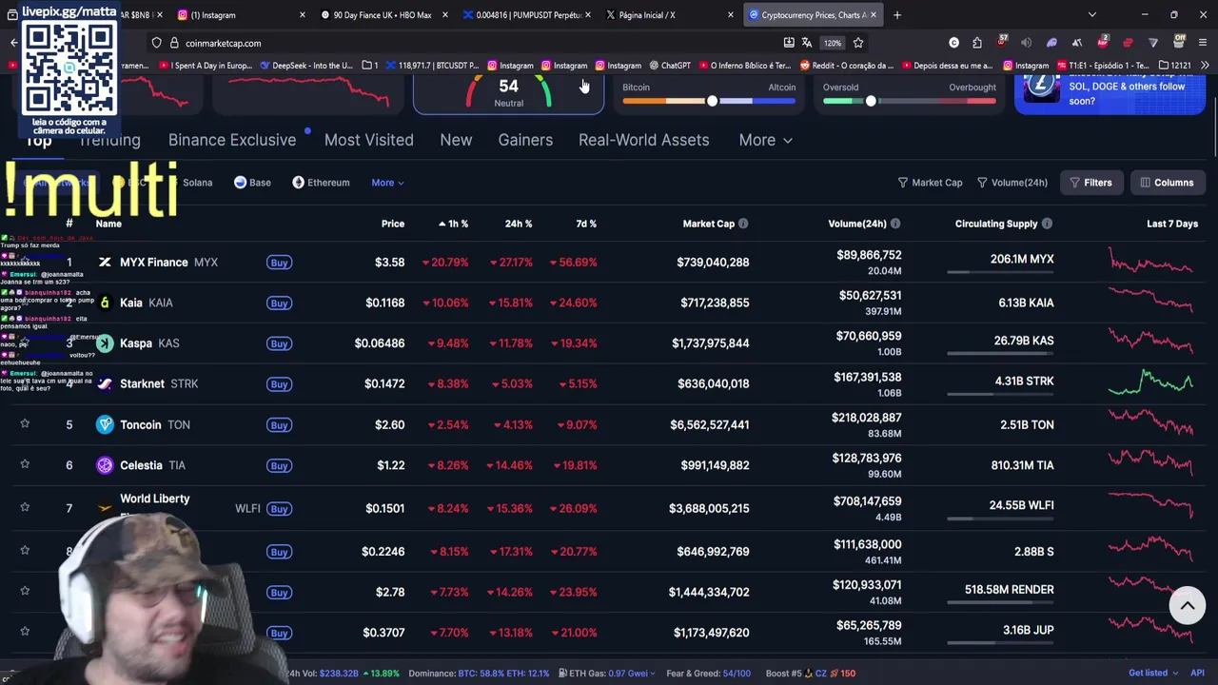Open the browser hamburger menu
Screen dimensions: 1218x685
(x=1204, y=43)
